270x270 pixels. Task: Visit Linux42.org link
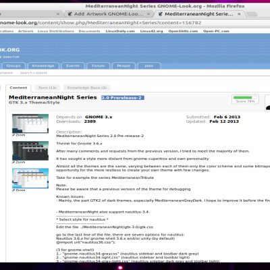[151, 31]
